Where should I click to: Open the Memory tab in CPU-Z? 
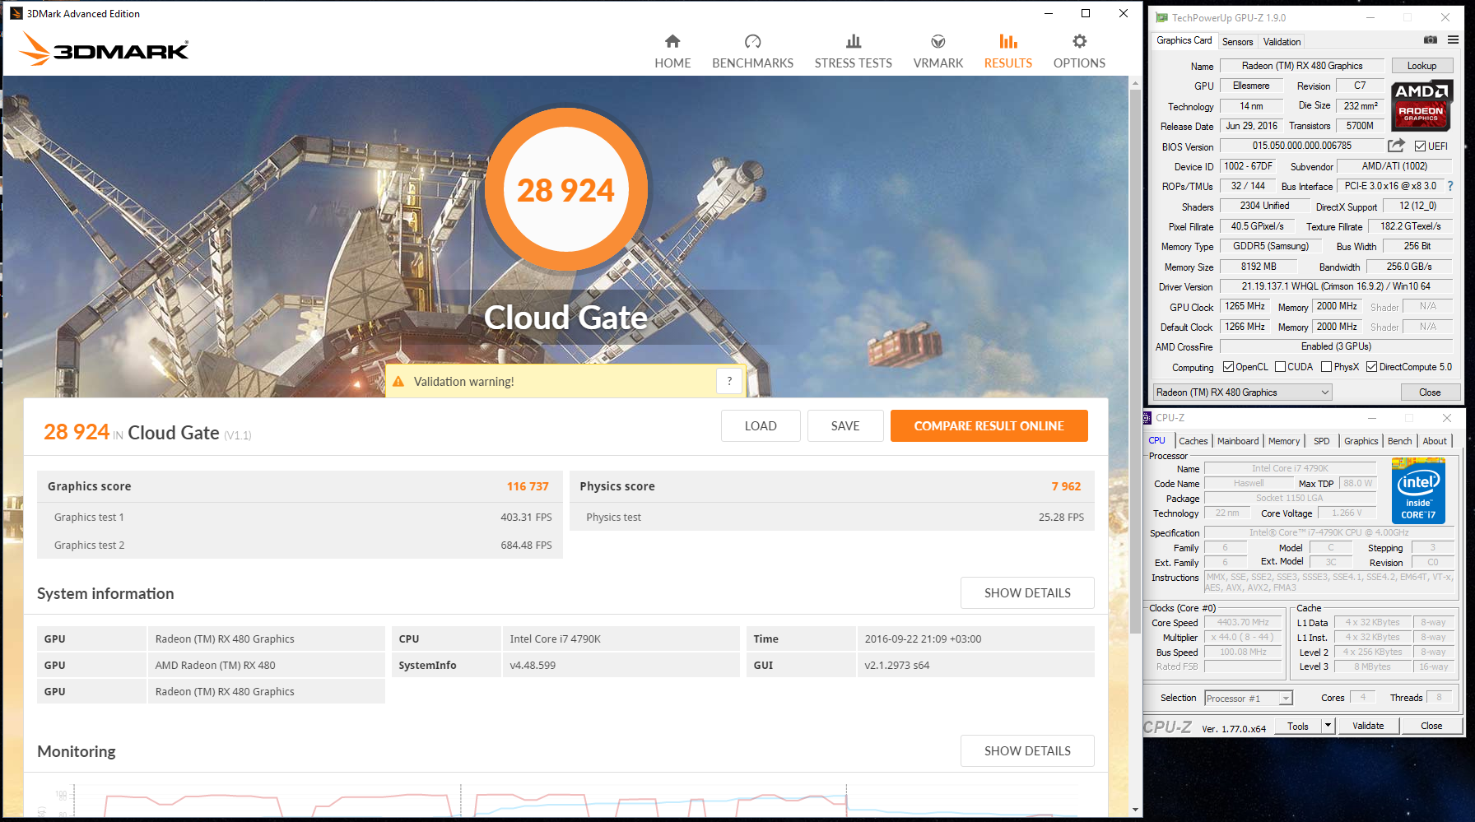click(x=1283, y=441)
